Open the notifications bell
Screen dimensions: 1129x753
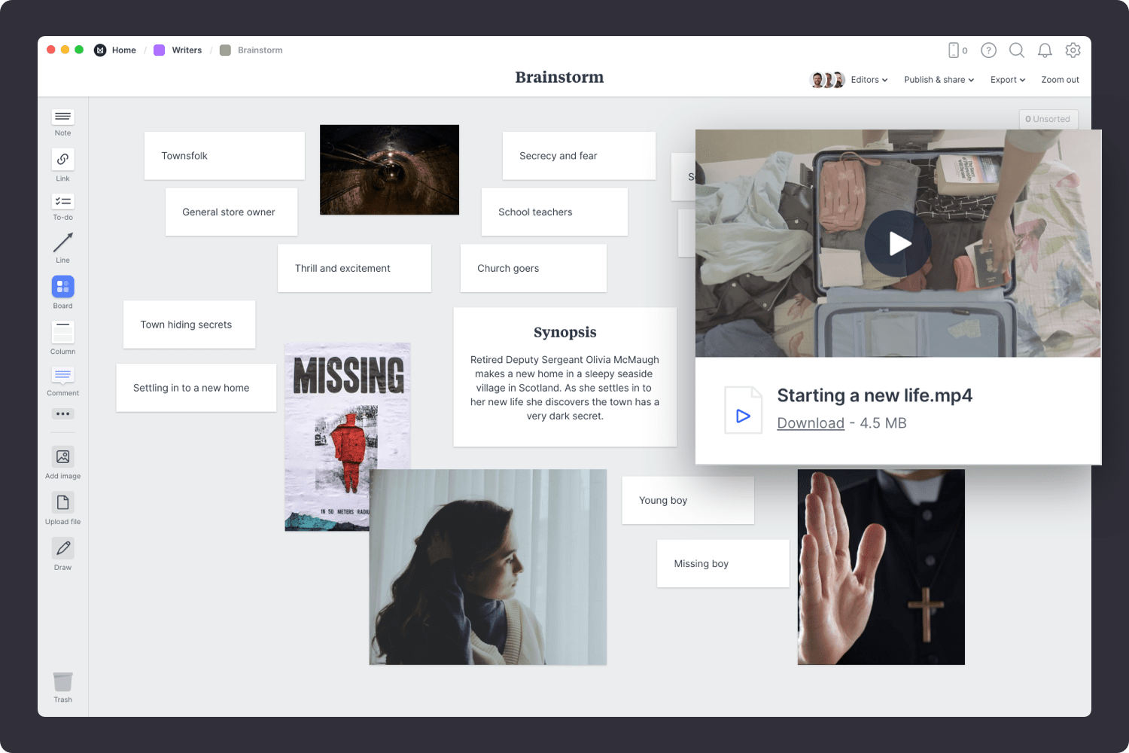click(x=1045, y=50)
